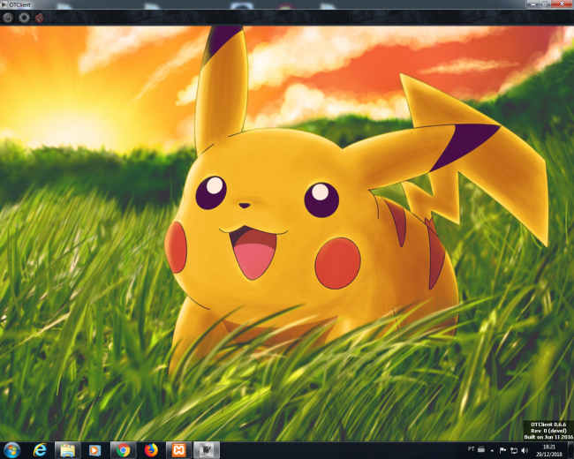Open Windows Explorer folder taskbar icon
This screenshot has height=459, width=574.
67,450
